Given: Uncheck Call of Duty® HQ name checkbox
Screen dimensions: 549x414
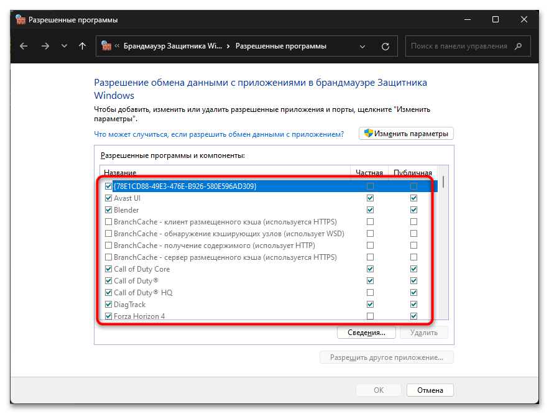Looking at the screenshot, I should (109, 293).
